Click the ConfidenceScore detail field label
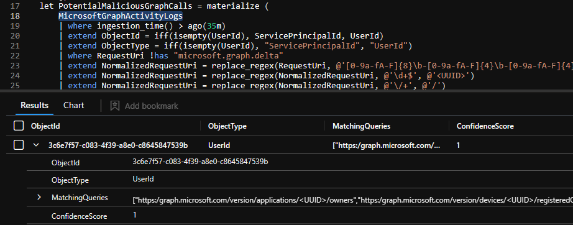573x225 pixels. pyautogui.click(x=80, y=216)
